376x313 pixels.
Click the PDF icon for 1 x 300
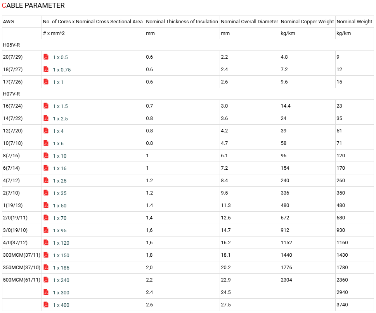click(46, 292)
